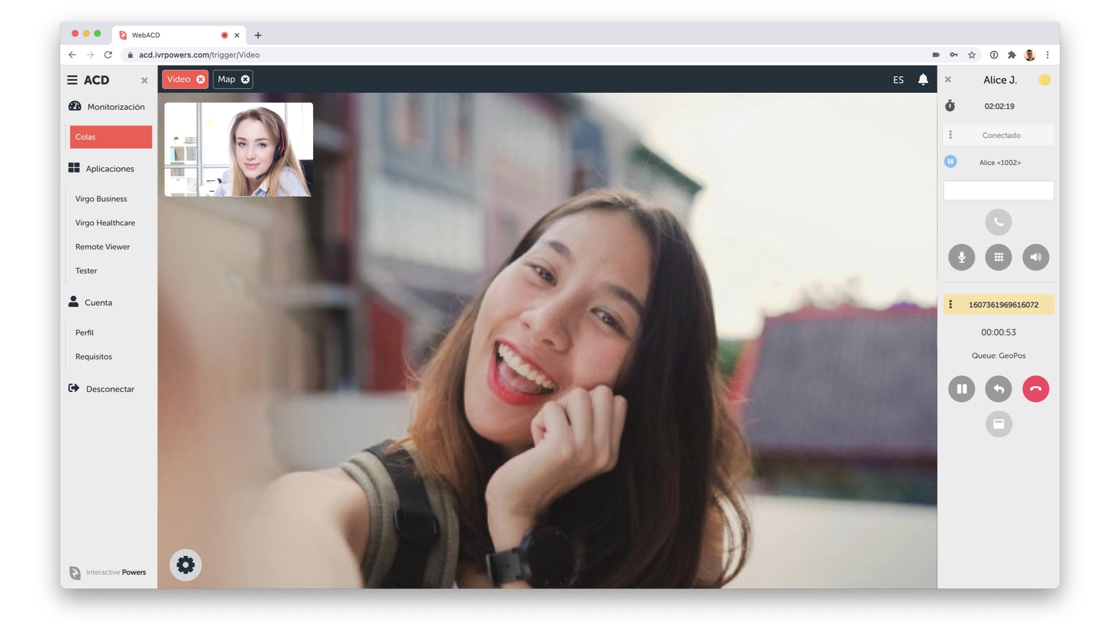1120x630 pixels.
Task: Hang up the active call
Action: (x=1035, y=389)
